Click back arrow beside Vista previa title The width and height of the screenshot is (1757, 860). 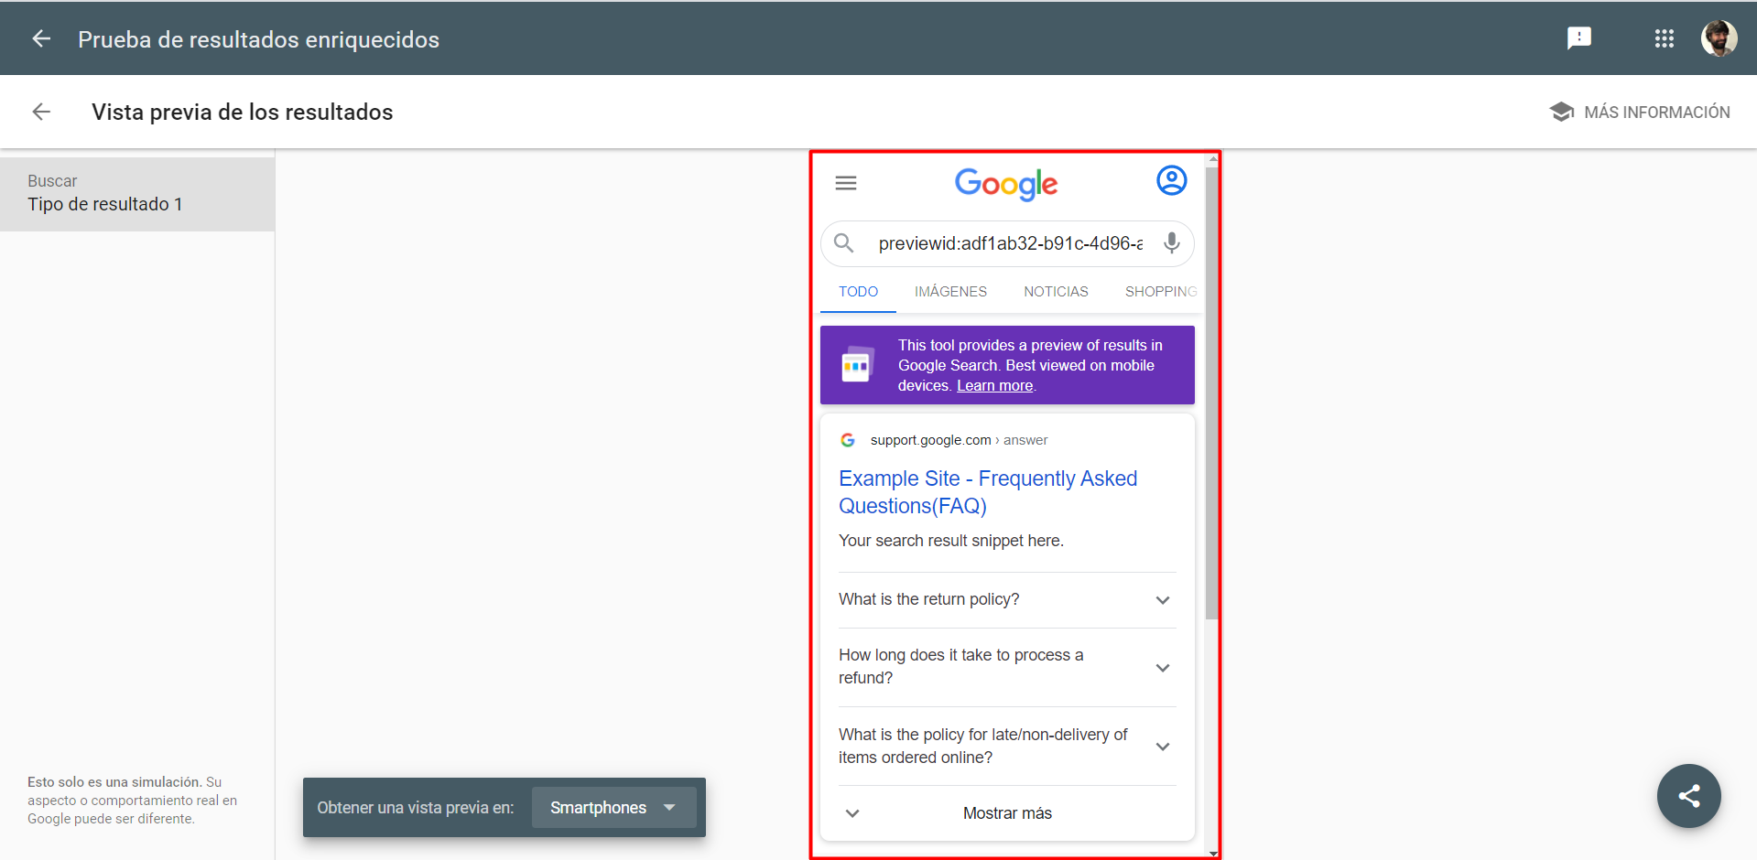coord(41,112)
